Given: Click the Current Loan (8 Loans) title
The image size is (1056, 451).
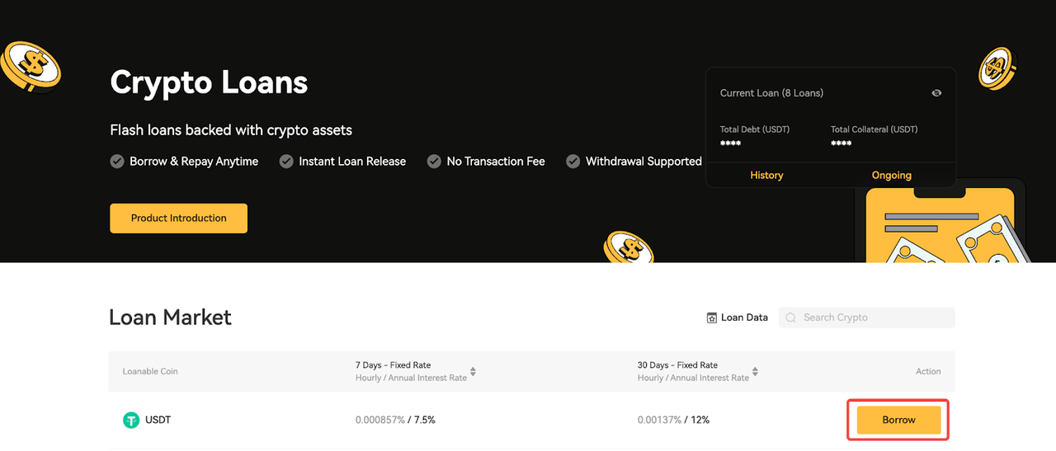Looking at the screenshot, I should pyautogui.click(x=771, y=93).
